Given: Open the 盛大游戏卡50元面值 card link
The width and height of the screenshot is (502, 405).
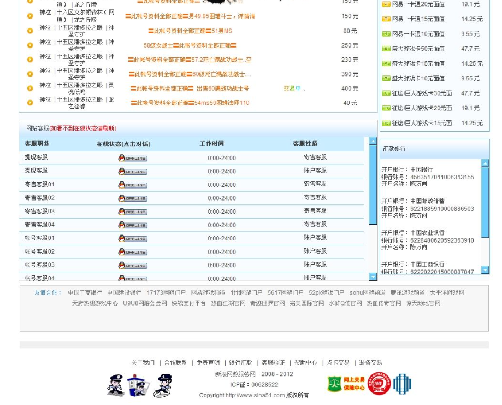Looking at the screenshot, I should pyautogui.click(x=418, y=49).
